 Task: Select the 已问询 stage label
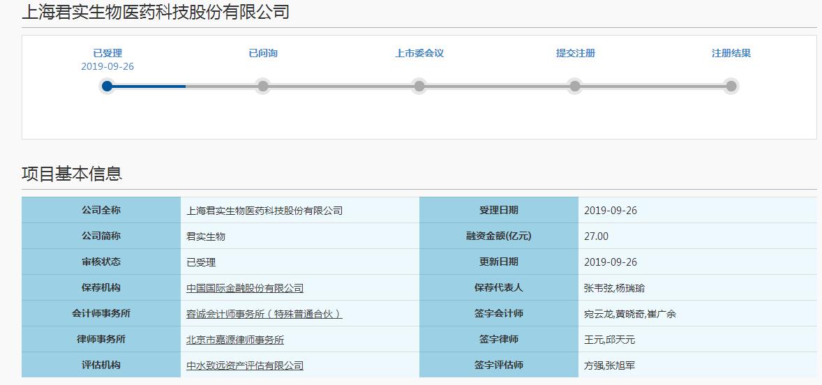click(263, 54)
